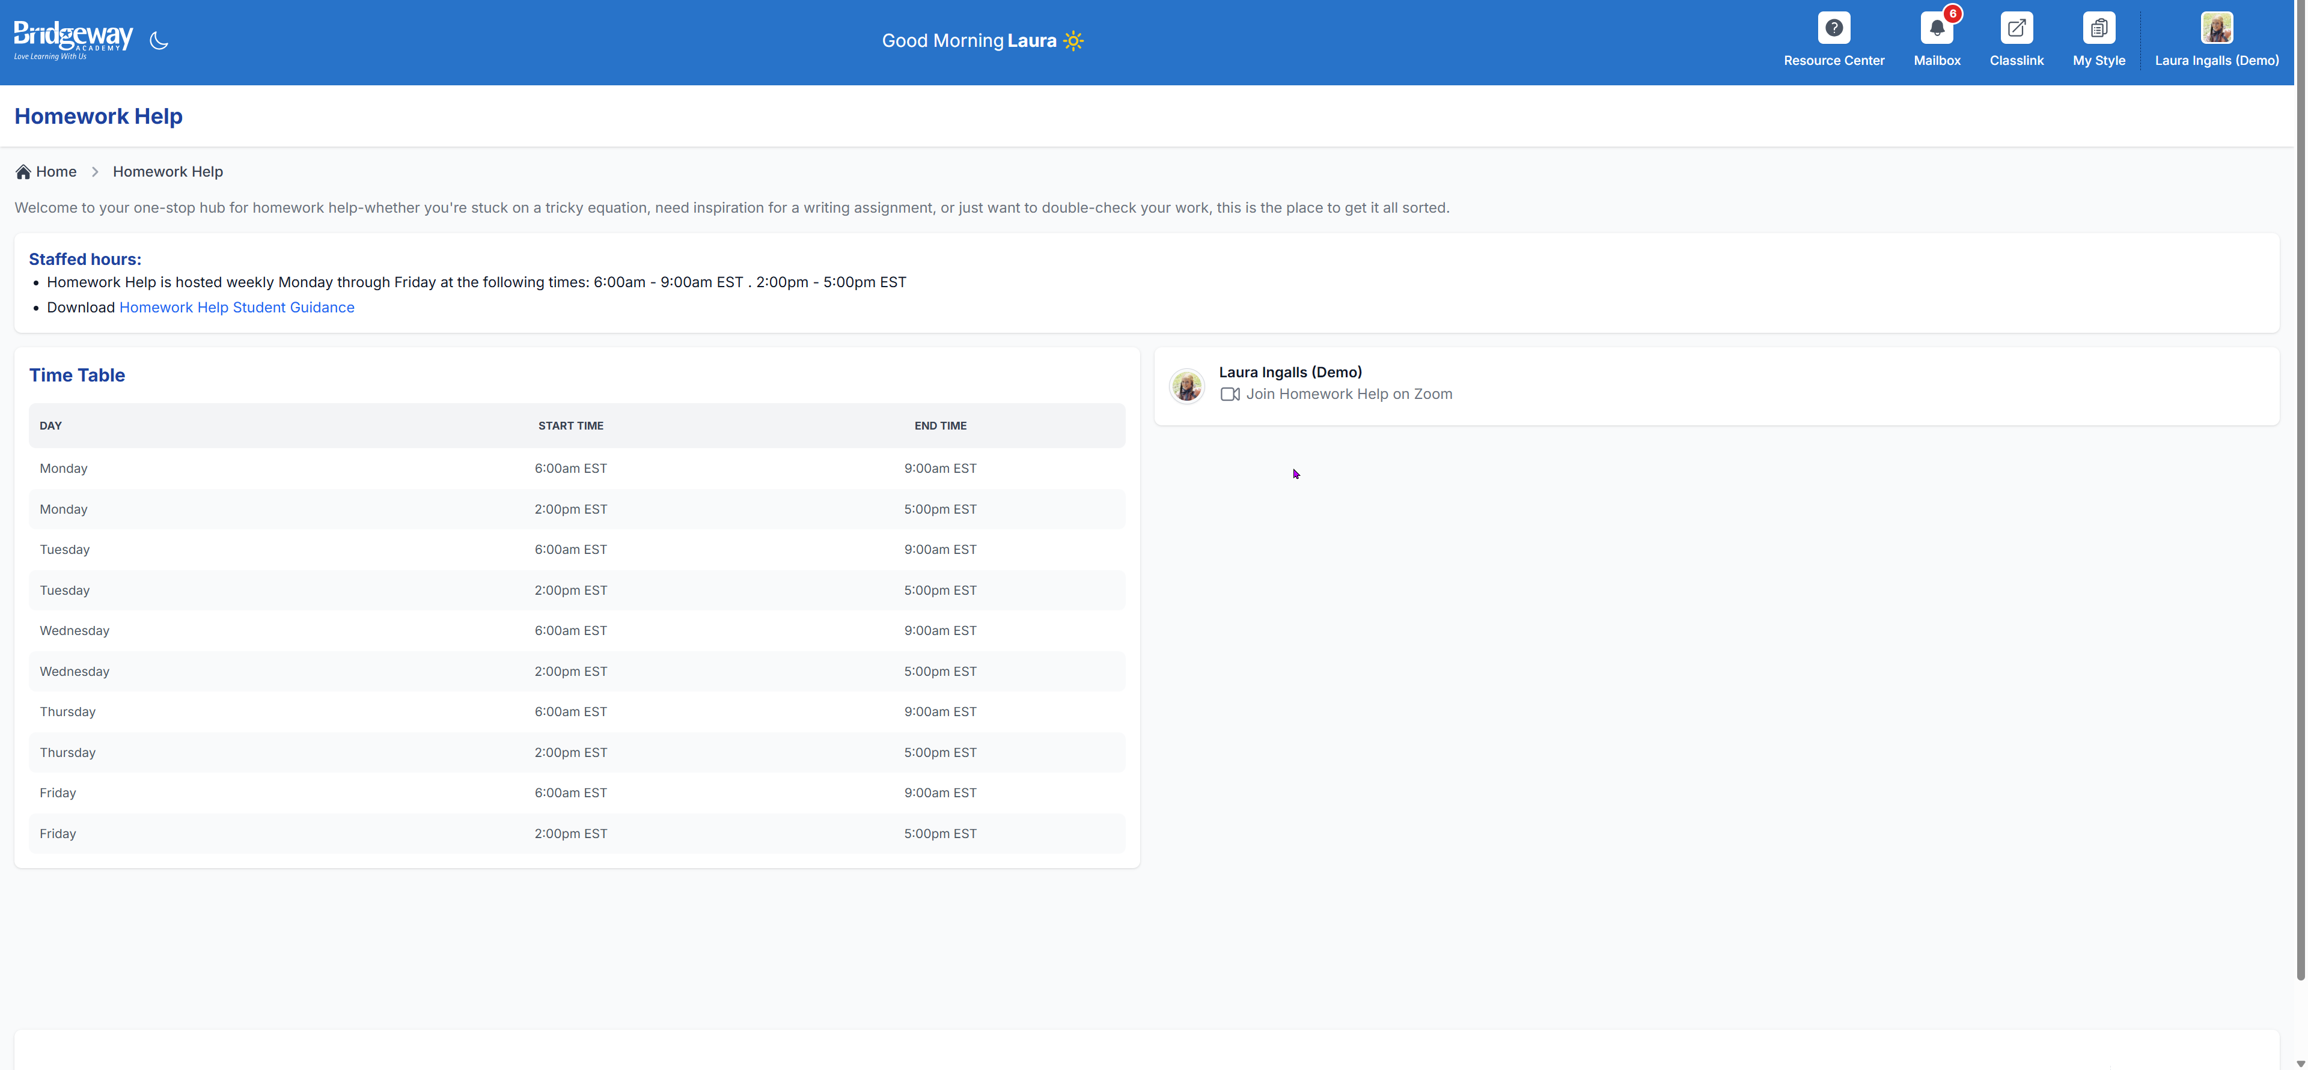This screenshot has height=1070, width=2308.
Task: Click Laura's avatar in Zoom card
Action: [x=1186, y=386]
